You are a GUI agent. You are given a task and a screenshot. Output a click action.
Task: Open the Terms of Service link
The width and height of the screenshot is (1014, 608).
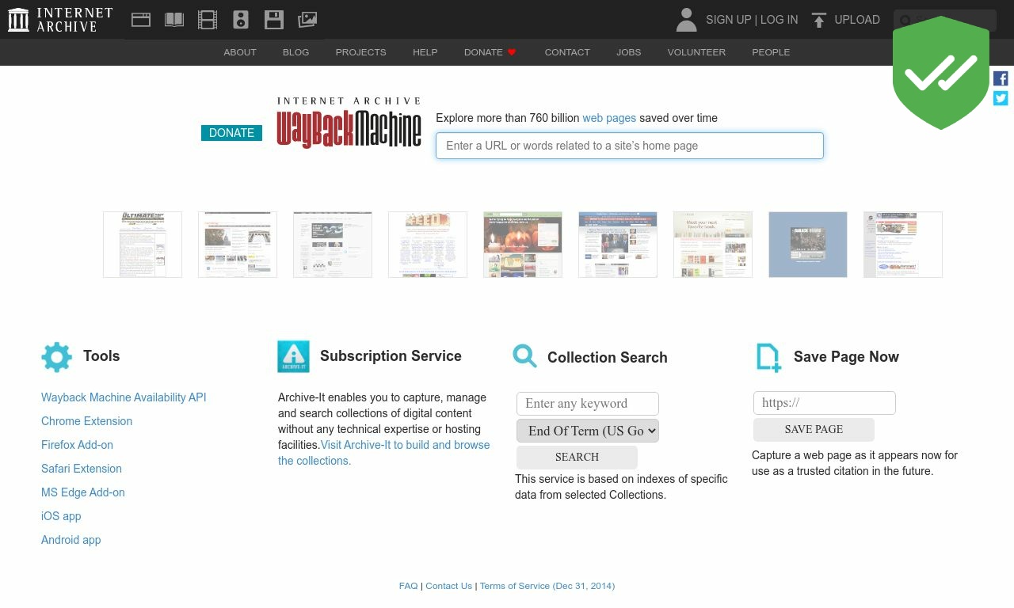(547, 586)
